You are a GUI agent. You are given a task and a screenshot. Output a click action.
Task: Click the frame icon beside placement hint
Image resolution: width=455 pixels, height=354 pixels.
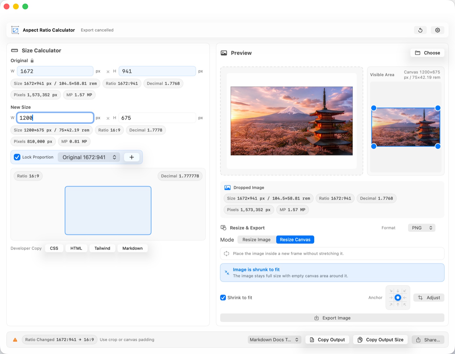tap(227, 254)
